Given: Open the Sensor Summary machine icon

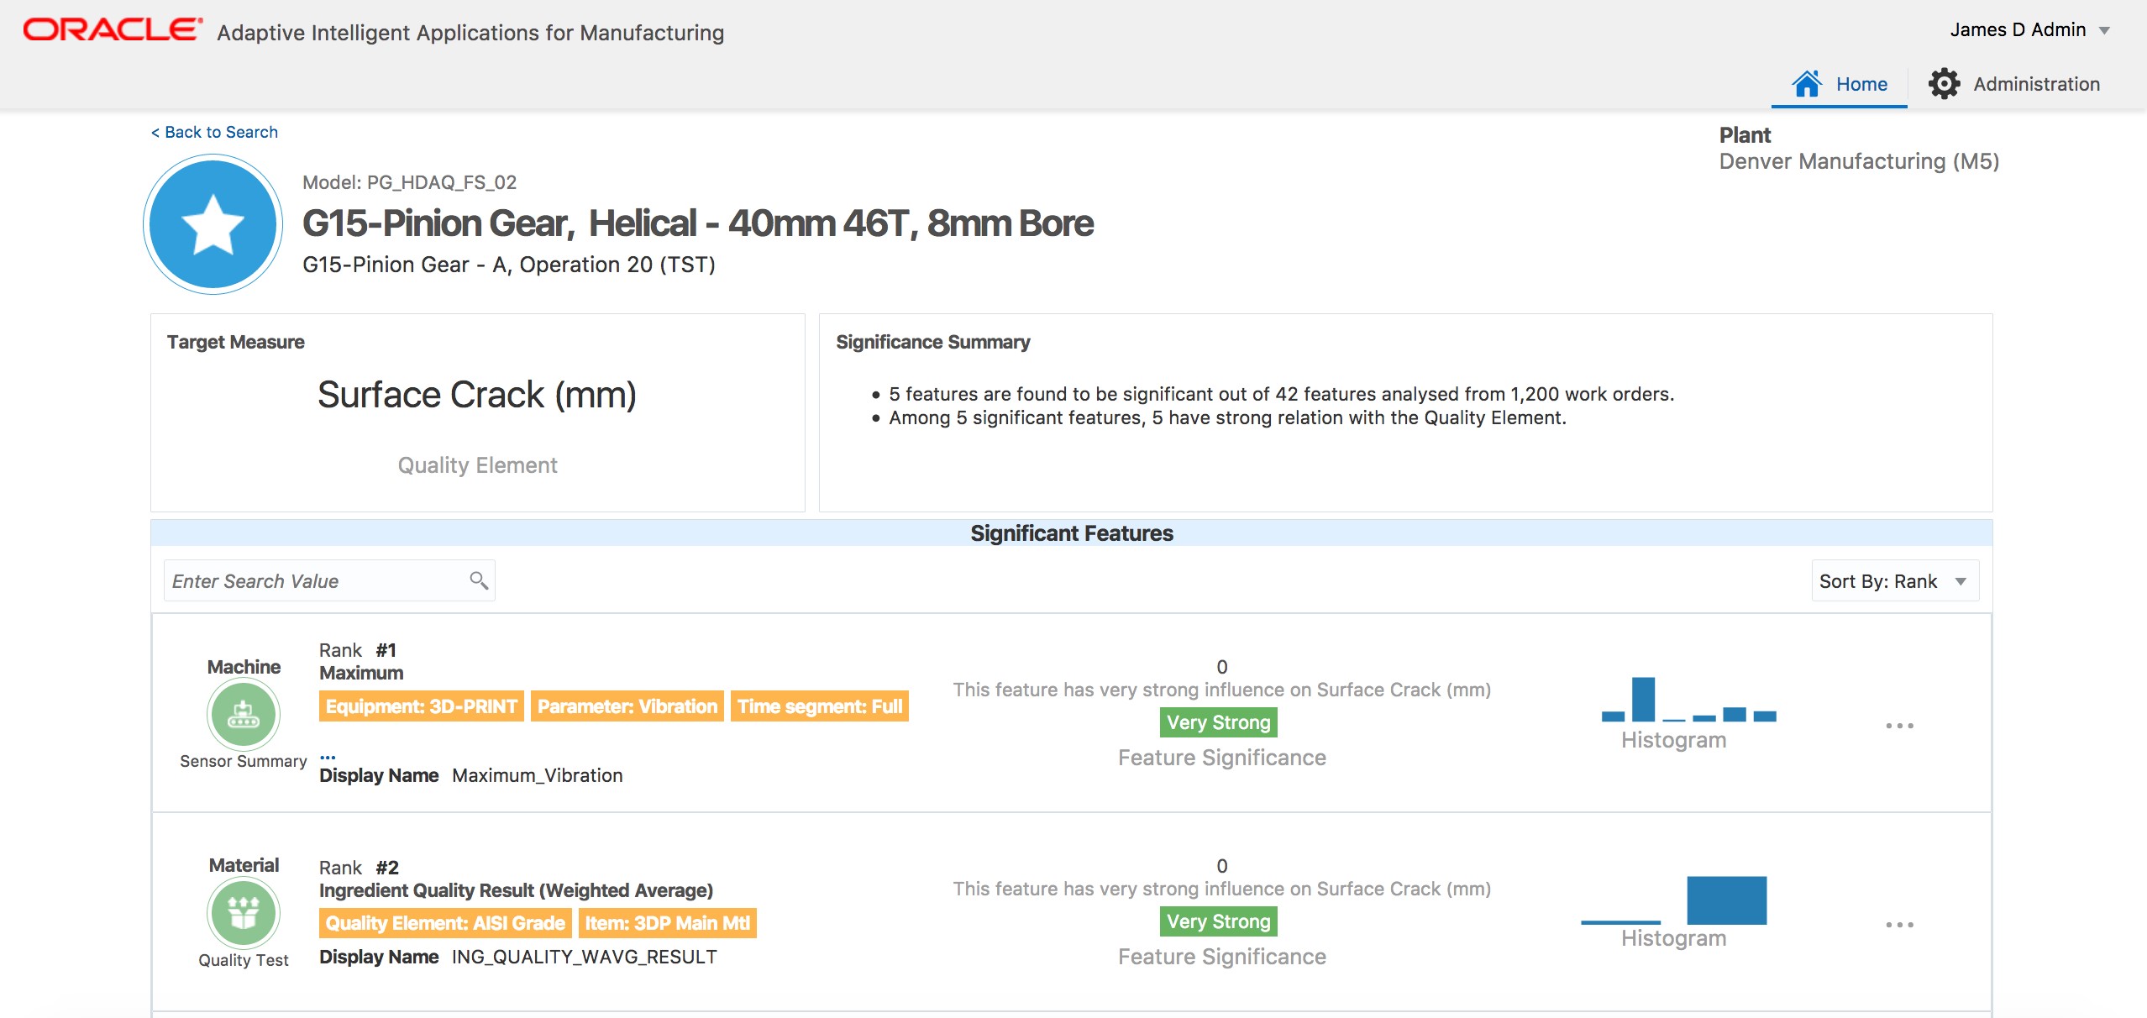Looking at the screenshot, I should [243, 714].
